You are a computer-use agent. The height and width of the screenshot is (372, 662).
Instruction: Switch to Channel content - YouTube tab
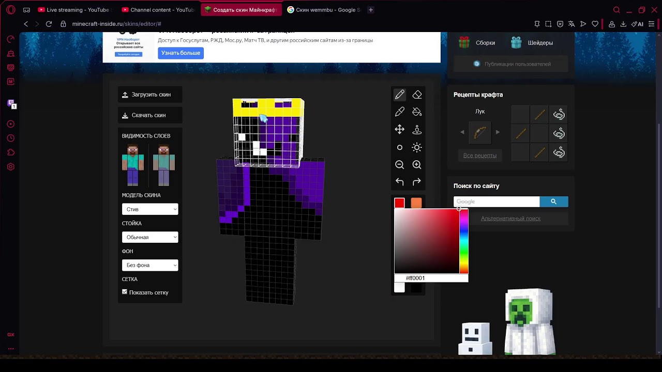pos(158,10)
